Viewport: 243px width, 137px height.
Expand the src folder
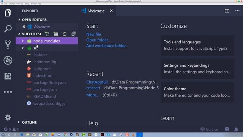point(23,48)
